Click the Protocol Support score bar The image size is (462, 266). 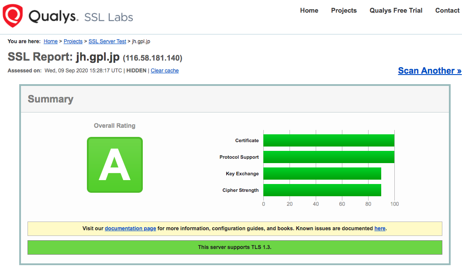click(328, 157)
